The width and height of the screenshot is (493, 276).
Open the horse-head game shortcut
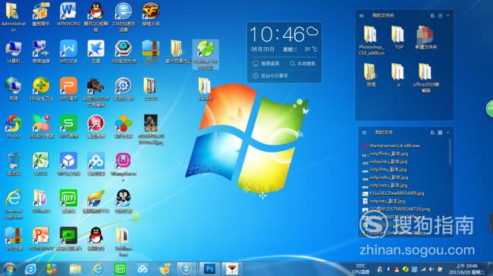(x=96, y=92)
